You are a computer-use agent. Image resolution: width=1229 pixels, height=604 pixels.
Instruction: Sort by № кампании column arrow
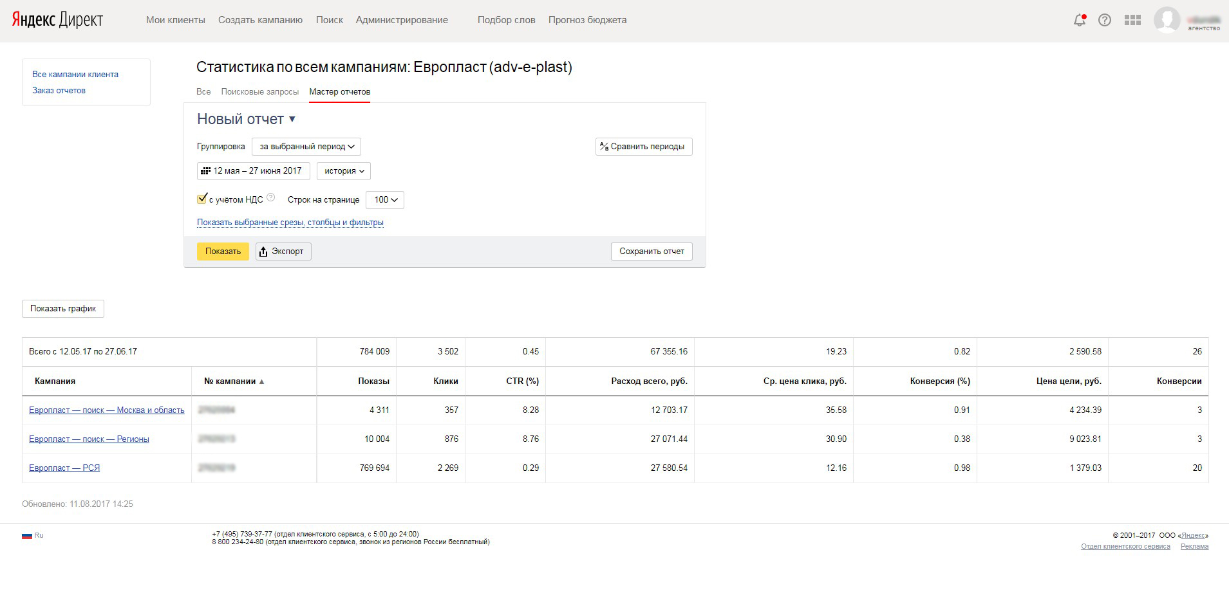point(261,381)
